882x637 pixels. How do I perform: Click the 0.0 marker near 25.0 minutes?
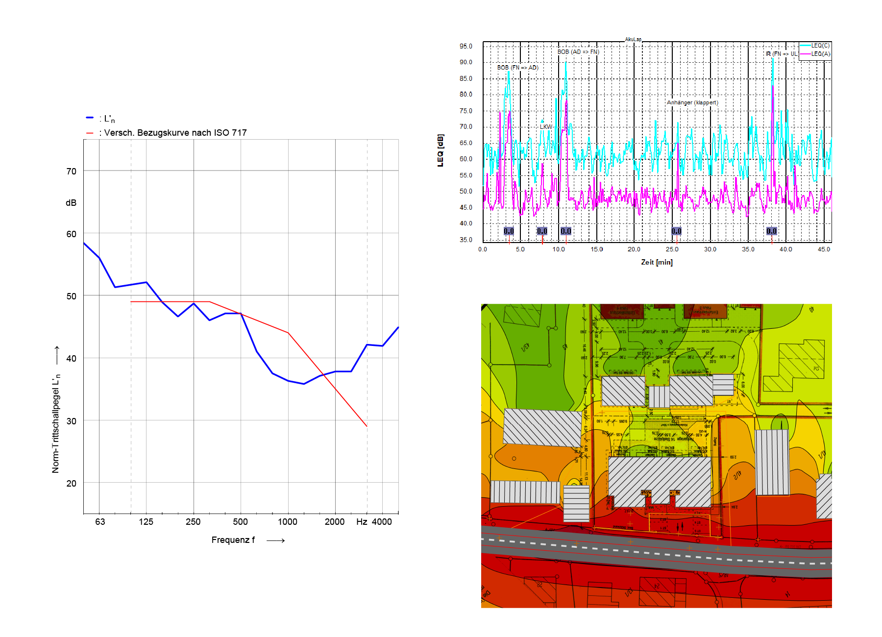point(676,231)
